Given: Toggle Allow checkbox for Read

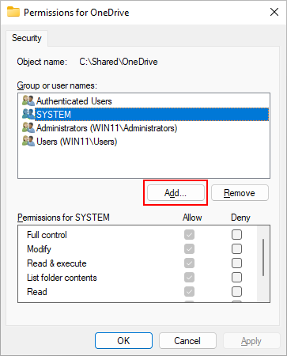Looking at the screenshot, I should [189, 291].
